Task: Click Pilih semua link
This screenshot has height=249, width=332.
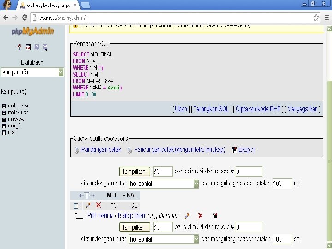Action: pyautogui.click(x=101, y=215)
